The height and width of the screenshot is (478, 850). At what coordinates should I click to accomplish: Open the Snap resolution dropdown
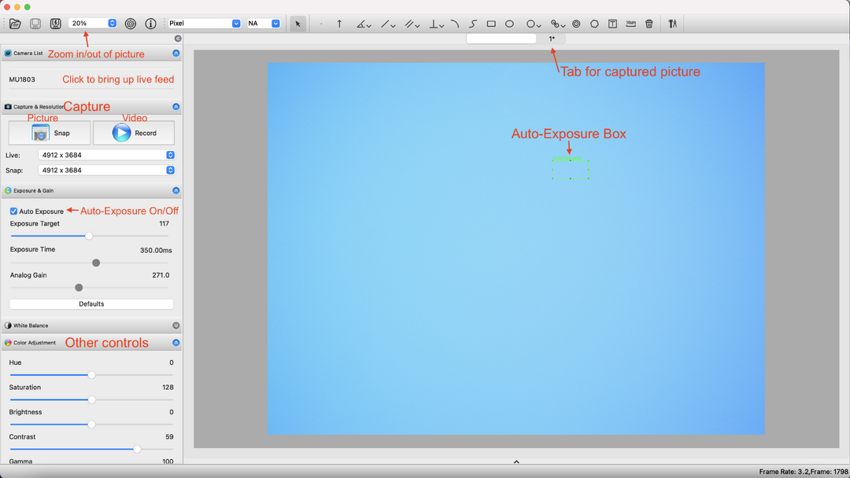[169, 170]
